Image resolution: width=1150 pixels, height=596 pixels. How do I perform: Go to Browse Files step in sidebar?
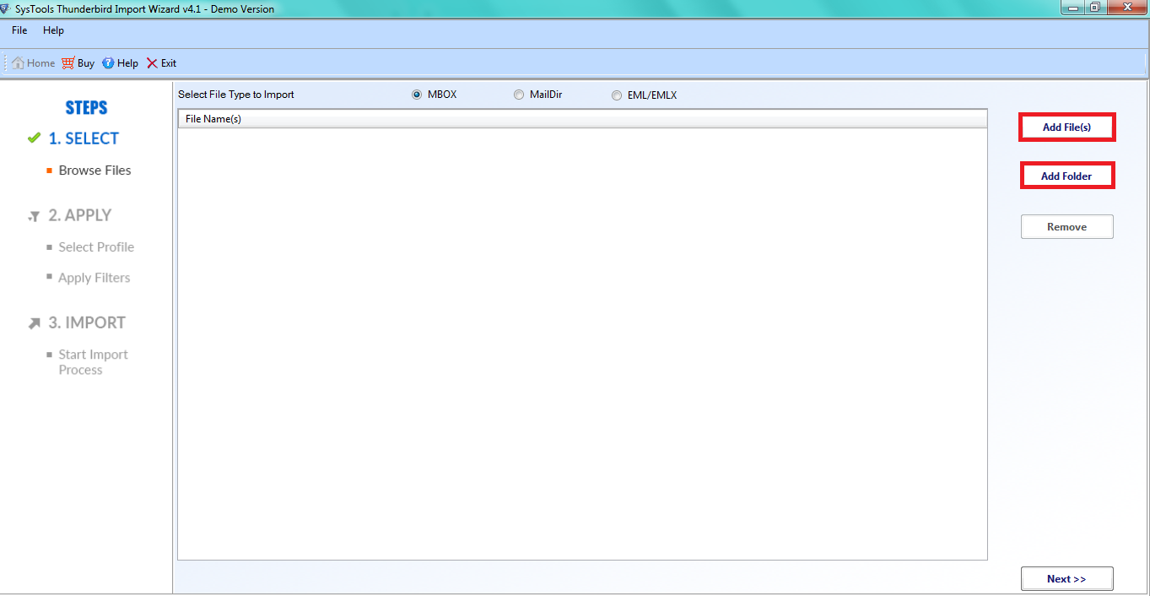tap(94, 171)
